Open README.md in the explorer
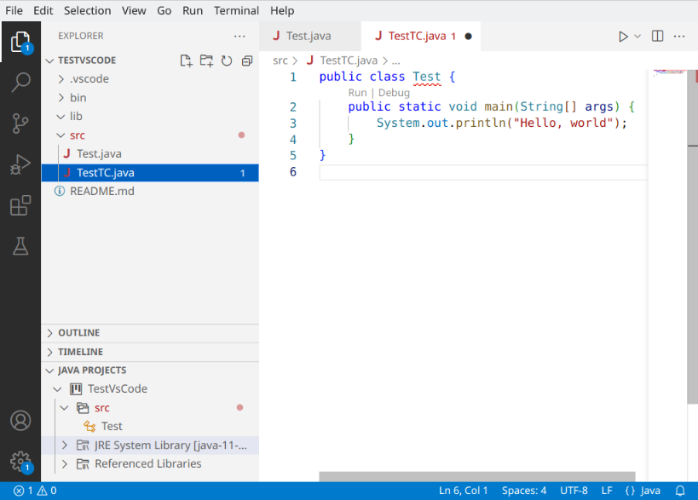Image resolution: width=698 pixels, height=500 pixels. [150, 192]
